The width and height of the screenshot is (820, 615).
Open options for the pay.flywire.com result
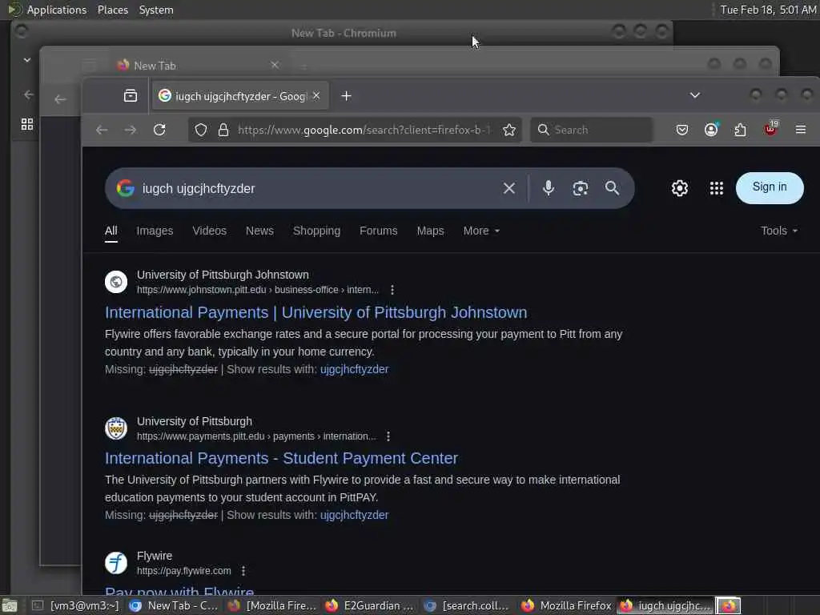point(243,570)
